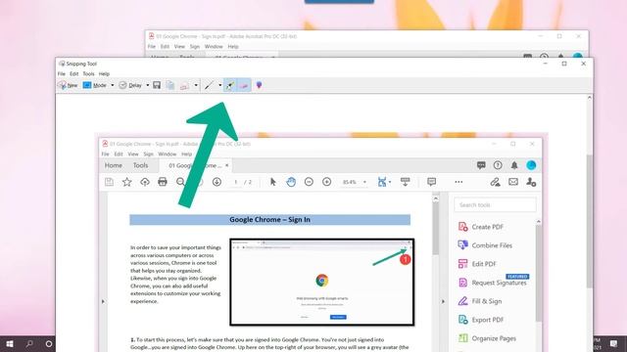The image size is (627, 352).
Task: Toggle the Highlighter tool in Snipping Tool
Action: coord(230,85)
